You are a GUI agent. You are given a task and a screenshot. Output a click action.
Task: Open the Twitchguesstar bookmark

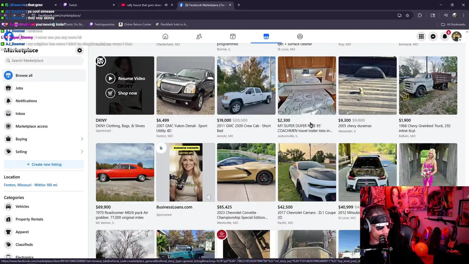pyautogui.click(x=102, y=25)
